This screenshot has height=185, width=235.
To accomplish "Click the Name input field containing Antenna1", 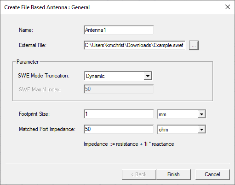I will pos(119,30).
